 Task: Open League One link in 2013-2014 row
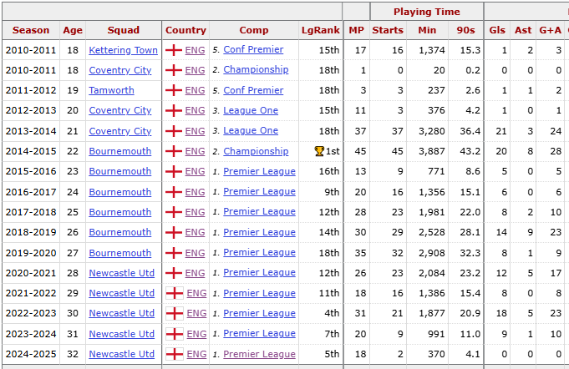click(x=251, y=131)
